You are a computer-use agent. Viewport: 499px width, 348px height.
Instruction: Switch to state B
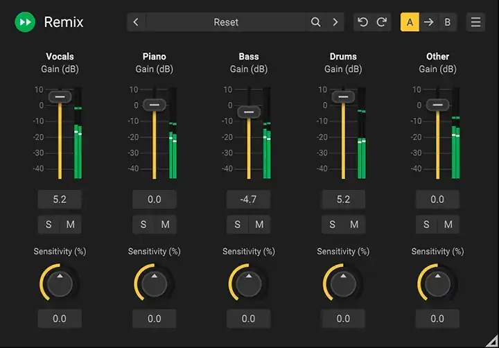tap(448, 22)
